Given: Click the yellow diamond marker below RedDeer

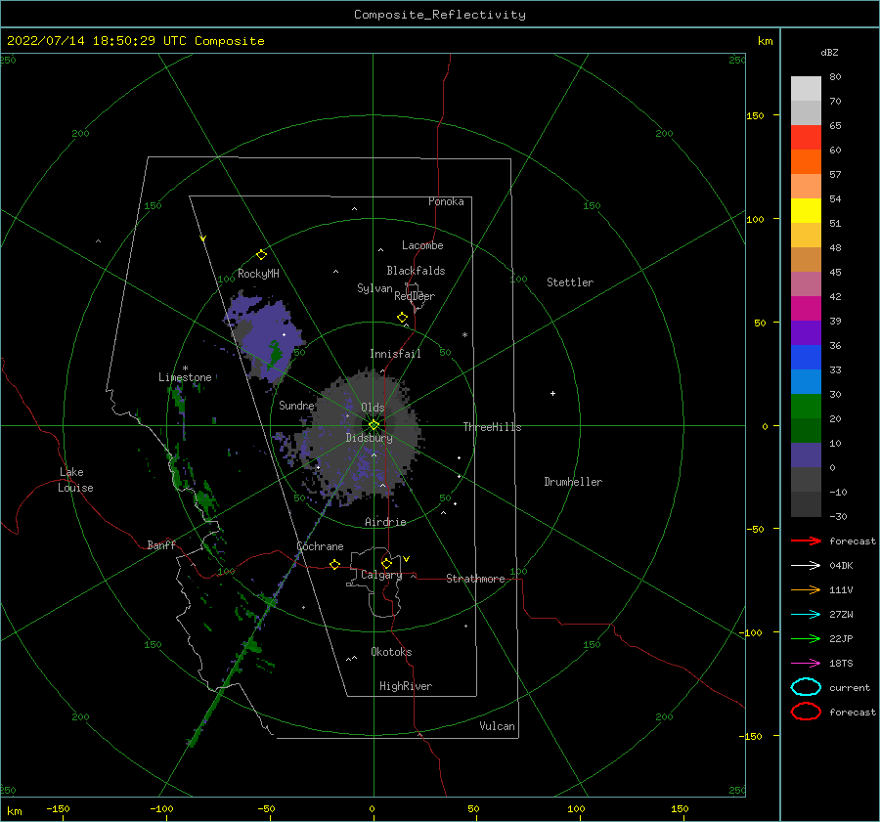Looking at the screenshot, I should 402,318.
